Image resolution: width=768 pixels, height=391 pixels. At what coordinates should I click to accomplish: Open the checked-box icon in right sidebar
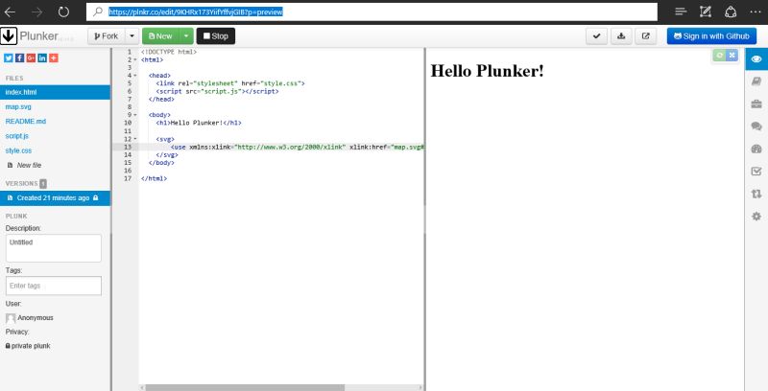point(756,171)
